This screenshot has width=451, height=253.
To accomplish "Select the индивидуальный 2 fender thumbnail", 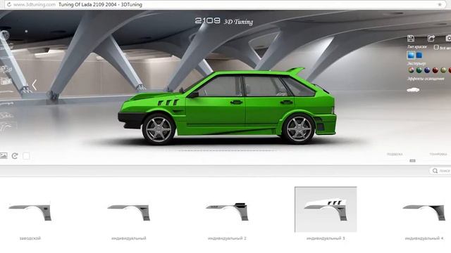I will [x=227, y=212].
